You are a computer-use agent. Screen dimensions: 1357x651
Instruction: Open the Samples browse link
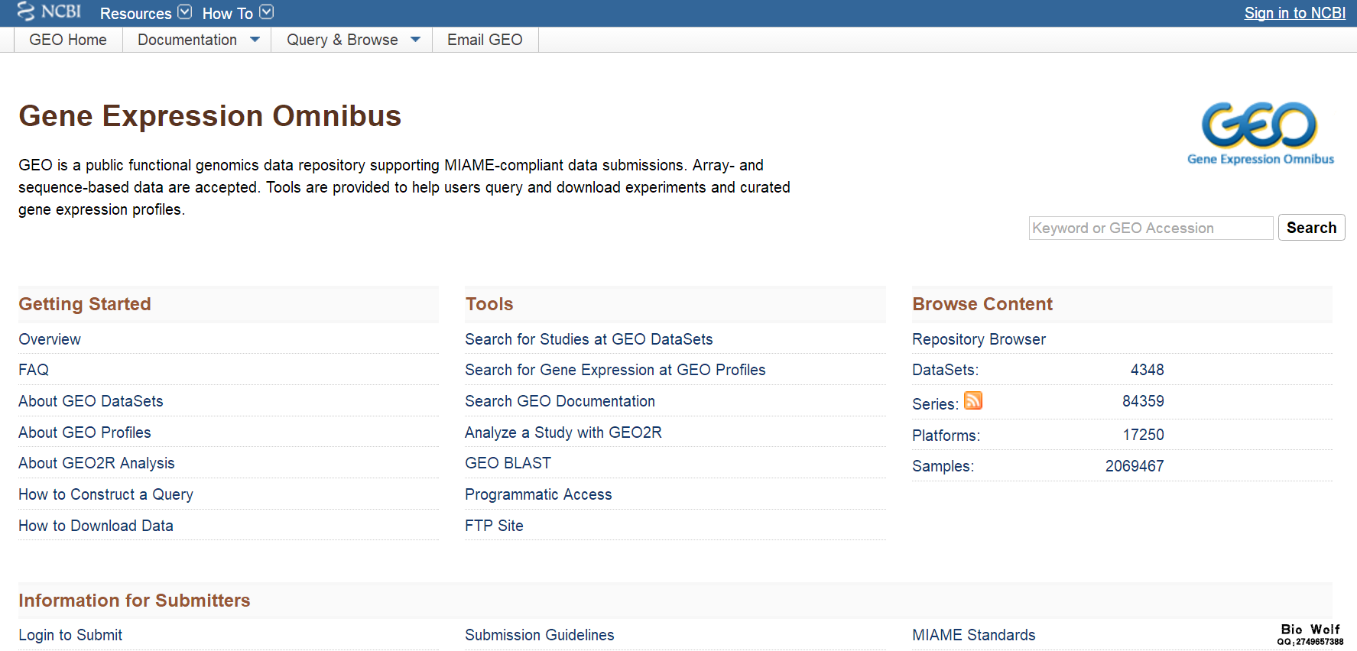click(x=943, y=466)
